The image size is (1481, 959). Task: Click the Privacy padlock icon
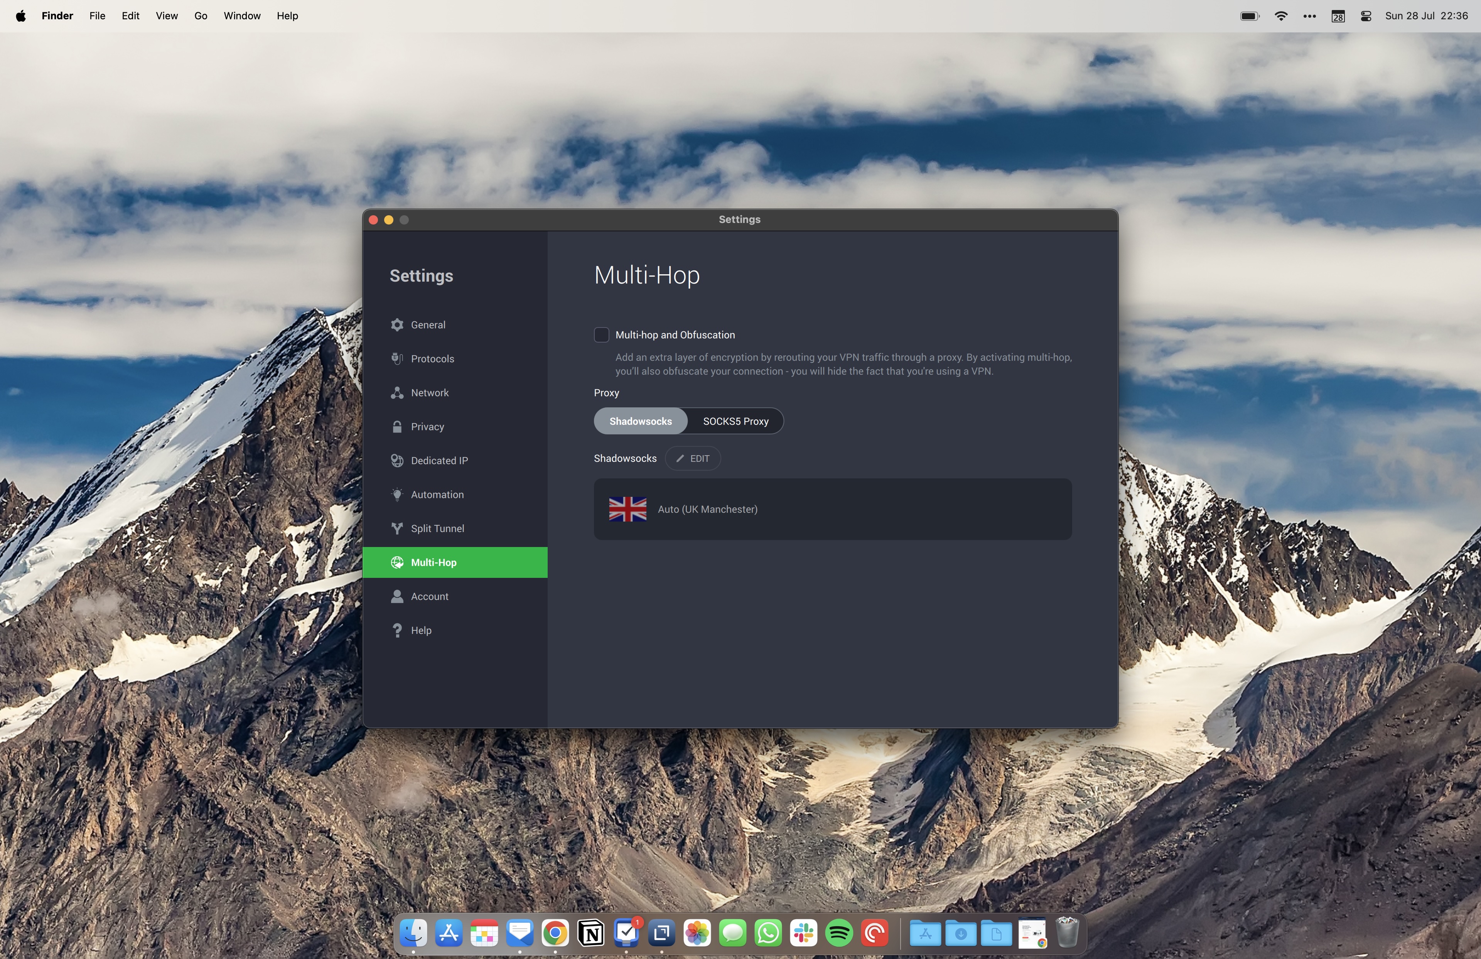pyautogui.click(x=397, y=426)
